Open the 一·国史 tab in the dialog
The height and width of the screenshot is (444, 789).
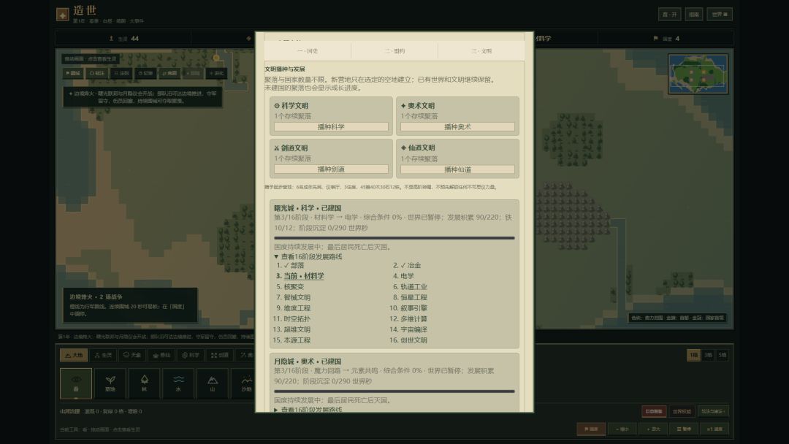pyautogui.click(x=308, y=51)
